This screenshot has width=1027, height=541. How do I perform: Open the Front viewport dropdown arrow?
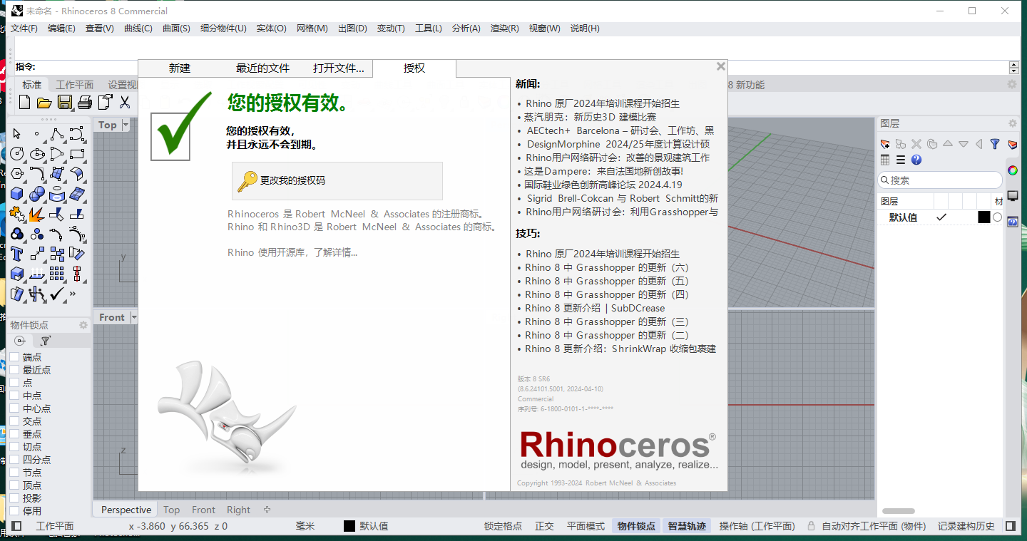pyautogui.click(x=133, y=317)
